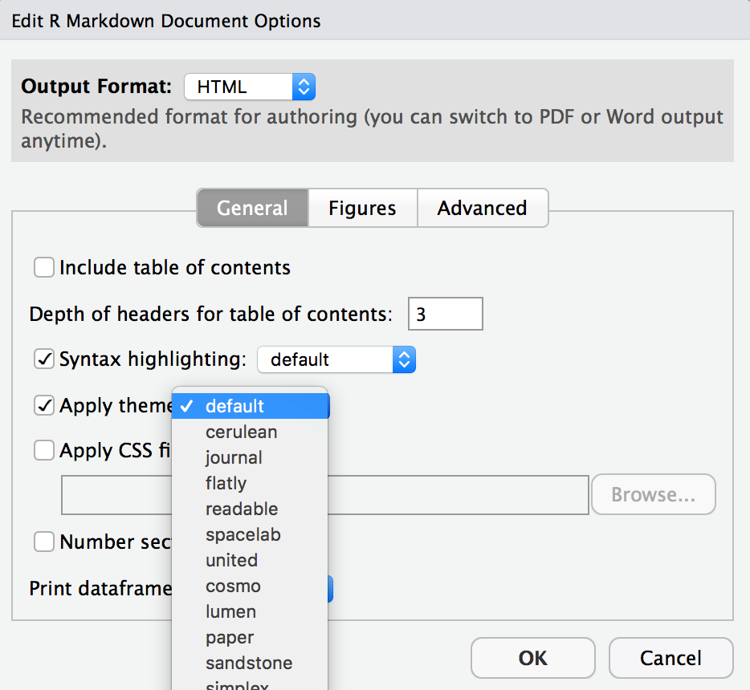Choose the journal theme from list

pos(234,457)
